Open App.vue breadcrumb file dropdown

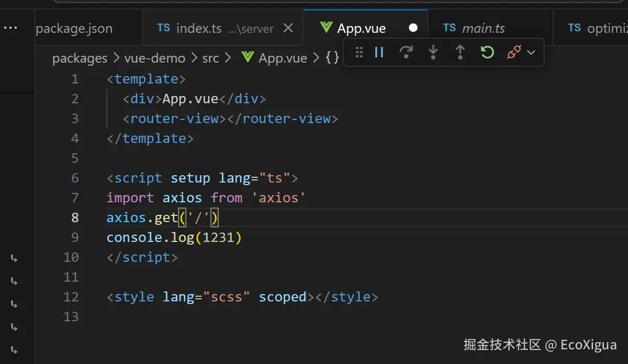(x=275, y=58)
